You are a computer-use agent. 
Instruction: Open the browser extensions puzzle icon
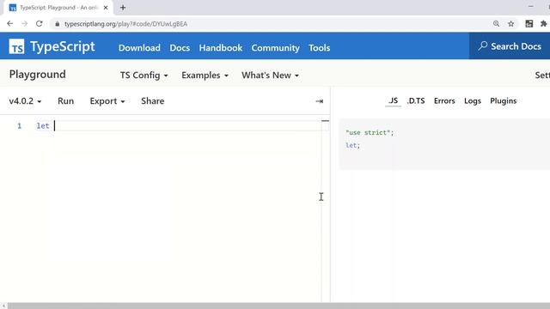point(544,23)
